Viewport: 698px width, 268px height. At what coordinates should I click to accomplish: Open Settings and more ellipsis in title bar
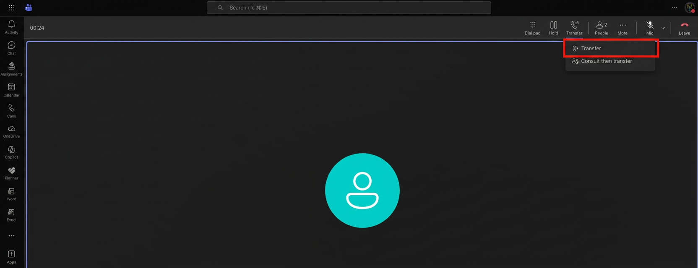(x=675, y=8)
